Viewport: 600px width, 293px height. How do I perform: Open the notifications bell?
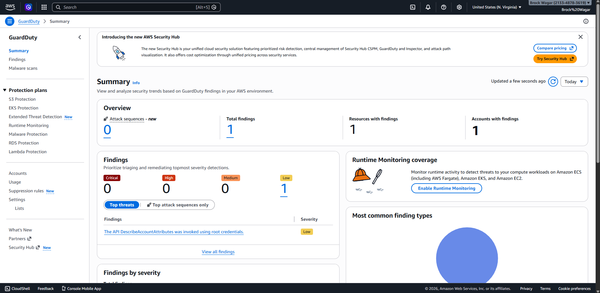(428, 7)
